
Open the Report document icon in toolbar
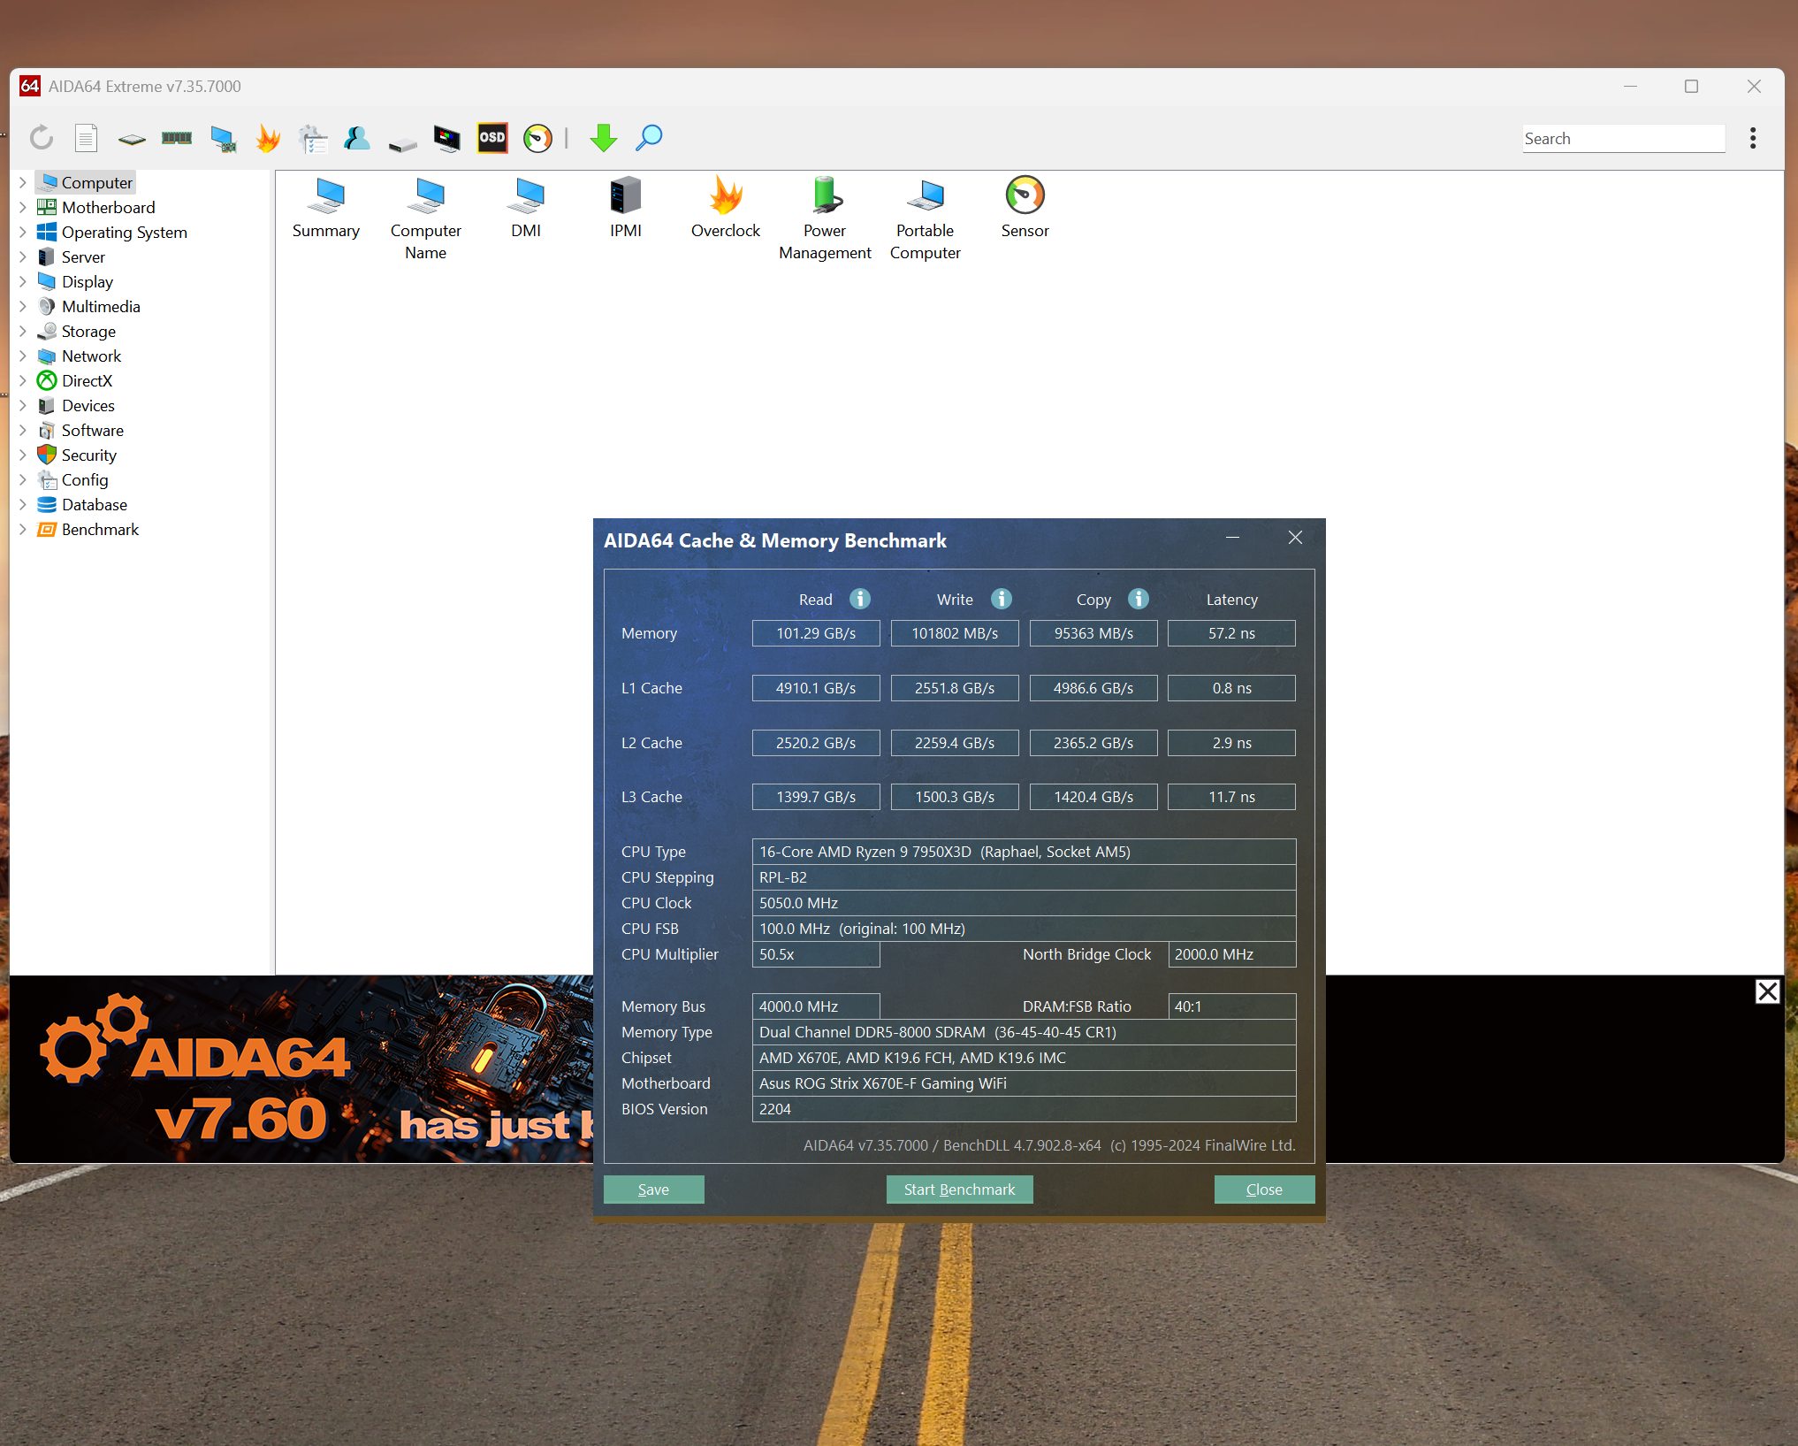(86, 138)
